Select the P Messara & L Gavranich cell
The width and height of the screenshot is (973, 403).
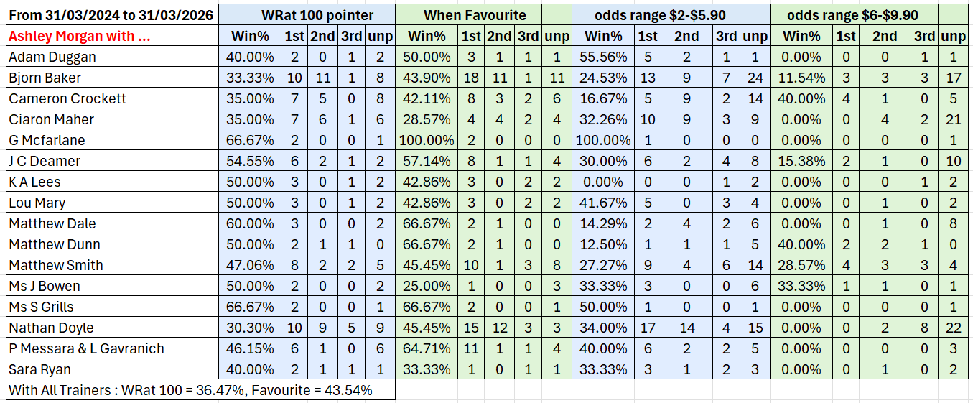coord(87,348)
